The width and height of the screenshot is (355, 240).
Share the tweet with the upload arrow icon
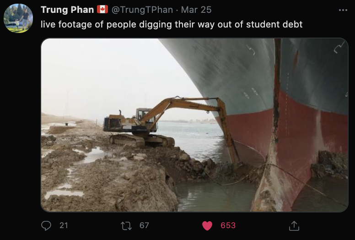pos(294,226)
